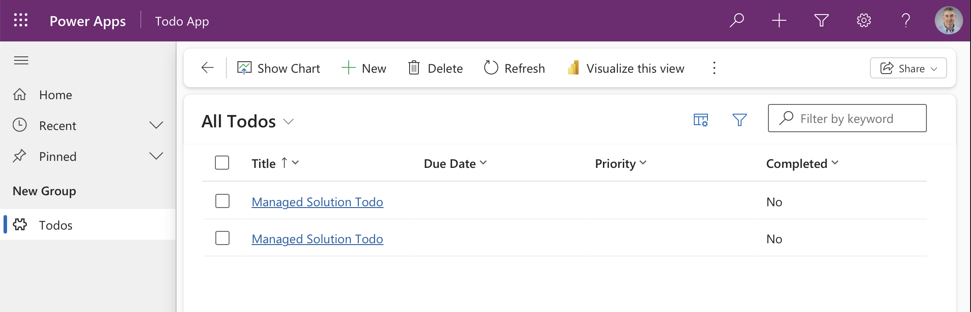Click the plus quick-create icon in header
The height and width of the screenshot is (312, 971).
click(x=779, y=20)
